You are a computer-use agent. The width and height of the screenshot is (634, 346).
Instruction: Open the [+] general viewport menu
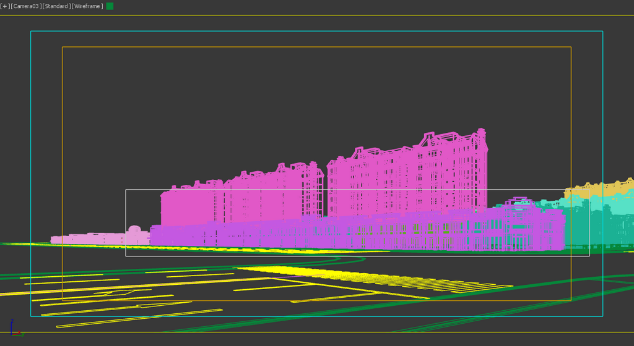pyautogui.click(x=5, y=6)
